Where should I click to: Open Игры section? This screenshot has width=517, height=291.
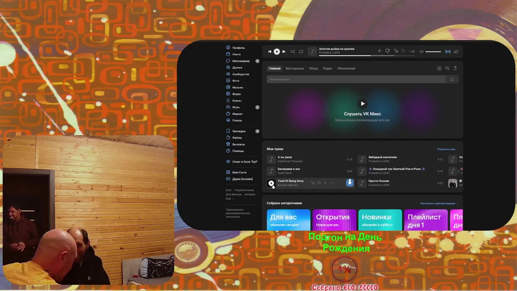(236, 107)
